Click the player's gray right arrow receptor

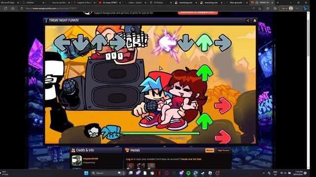[x=223, y=43]
